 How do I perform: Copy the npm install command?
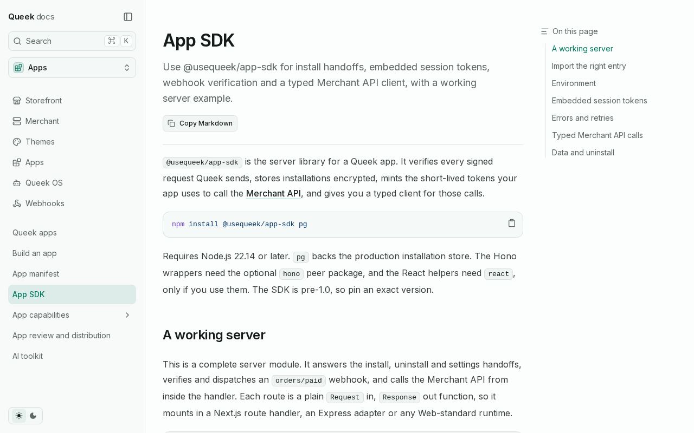click(x=512, y=223)
